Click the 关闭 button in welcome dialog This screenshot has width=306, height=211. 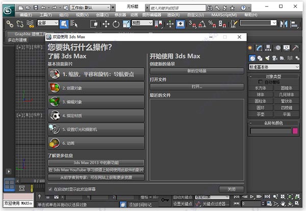point(232,189)
